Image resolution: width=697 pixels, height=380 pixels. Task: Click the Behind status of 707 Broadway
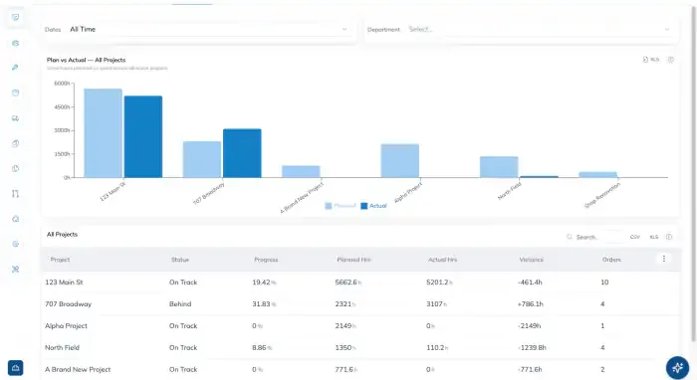180,304
